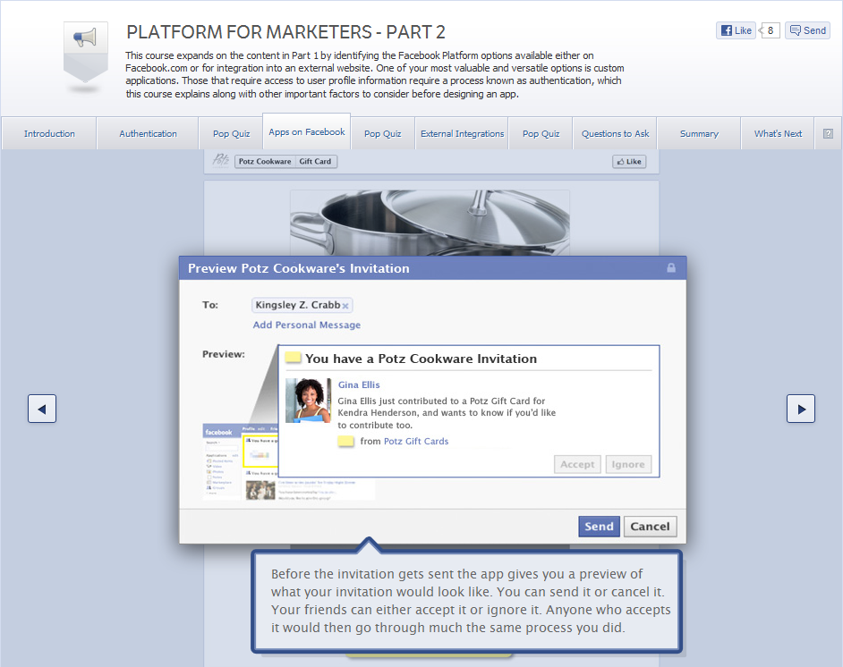The height and width of the screenshot is (667, 843).
Task: Open the What's Next tab
Action: point(778,134)
